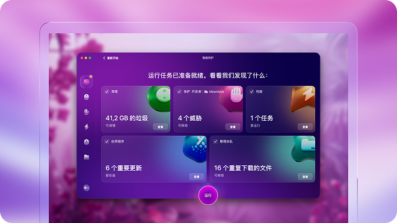Open the My Clutter folder sidebar icon
Viewport: 397px width, 223px height.
pos(87,157)
